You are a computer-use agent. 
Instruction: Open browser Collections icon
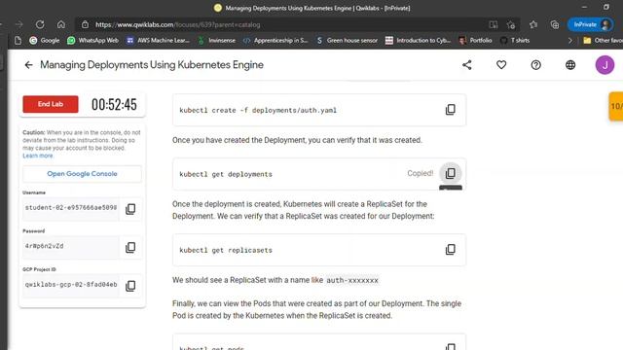point(555,24)
